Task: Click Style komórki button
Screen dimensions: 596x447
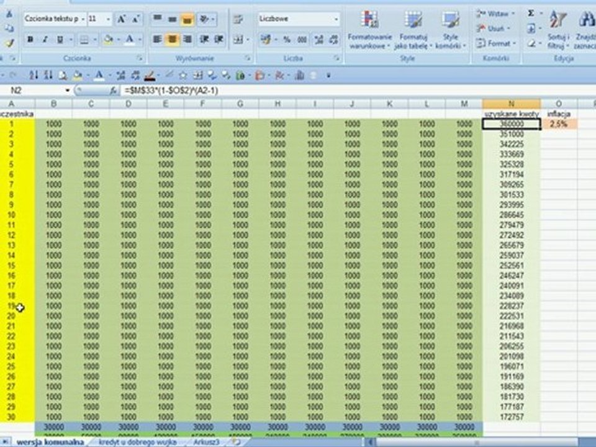Action: point(451,30)
